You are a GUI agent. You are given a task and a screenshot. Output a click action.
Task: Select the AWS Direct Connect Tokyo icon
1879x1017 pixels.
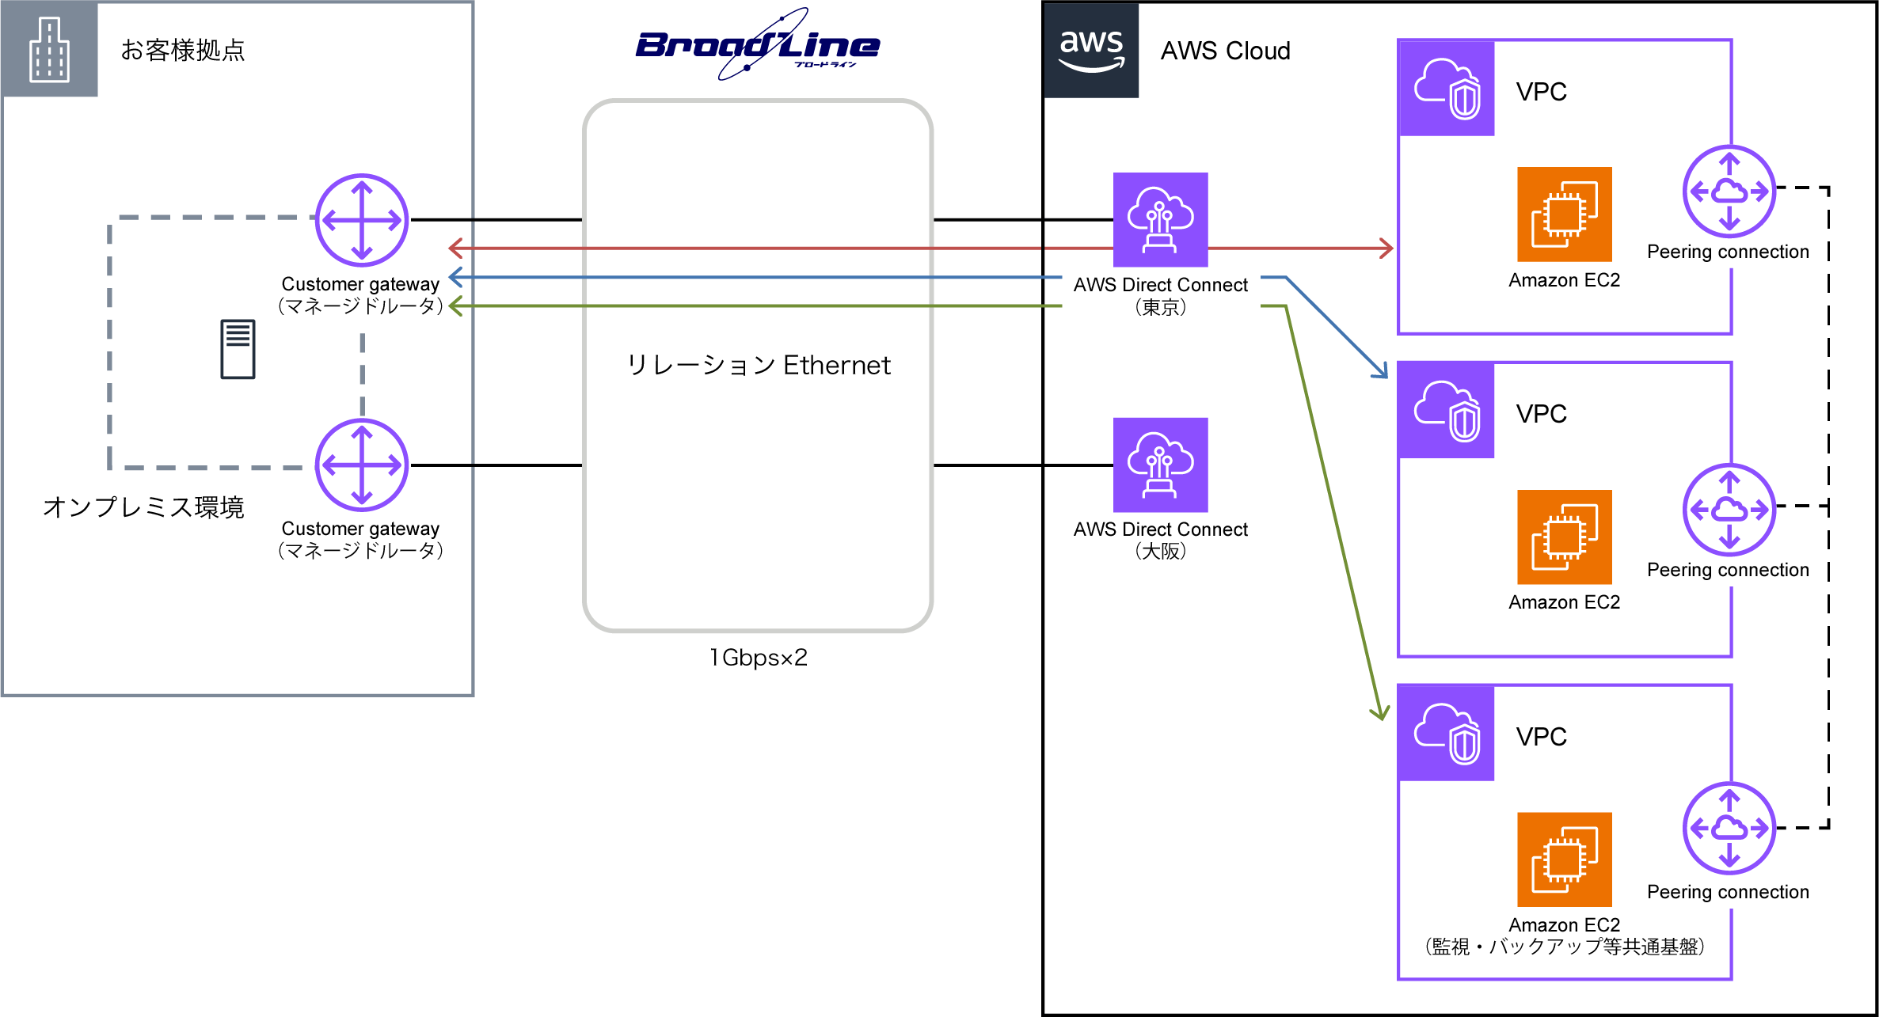coord(1160,219)
